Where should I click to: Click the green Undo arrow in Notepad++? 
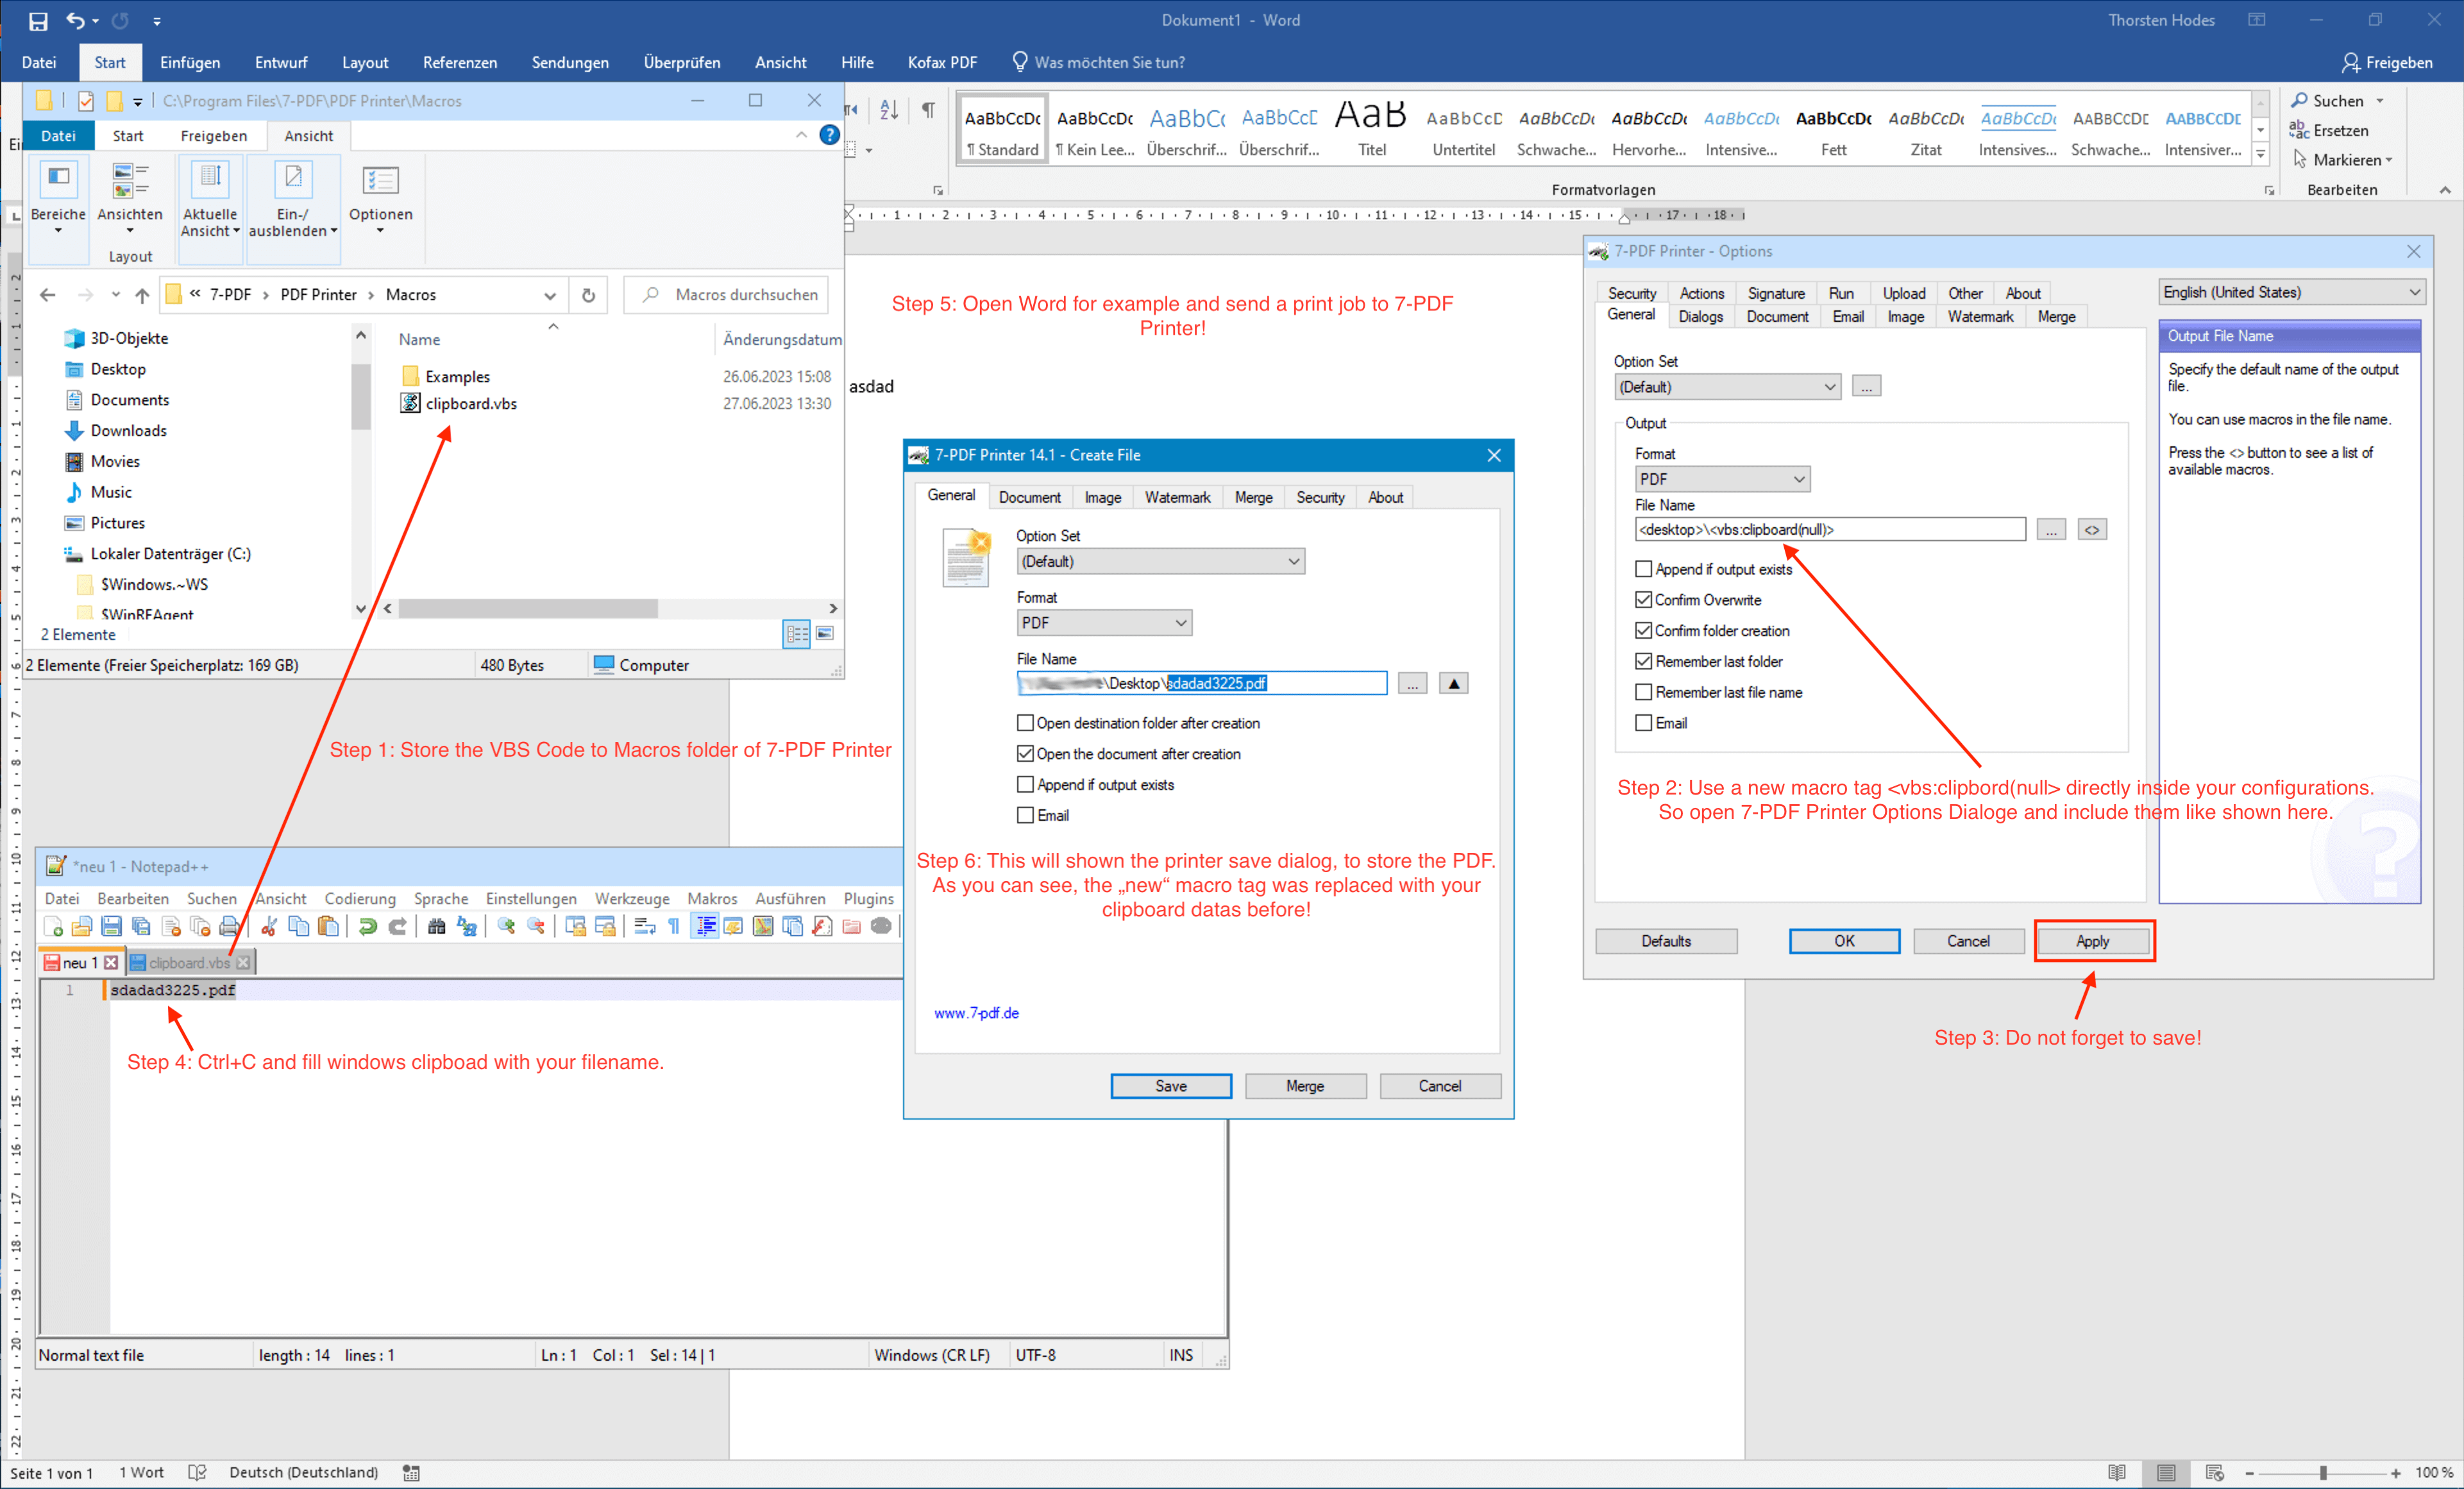367,926
